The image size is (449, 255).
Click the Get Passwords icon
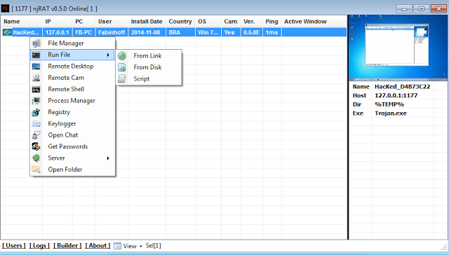[36, 146]
